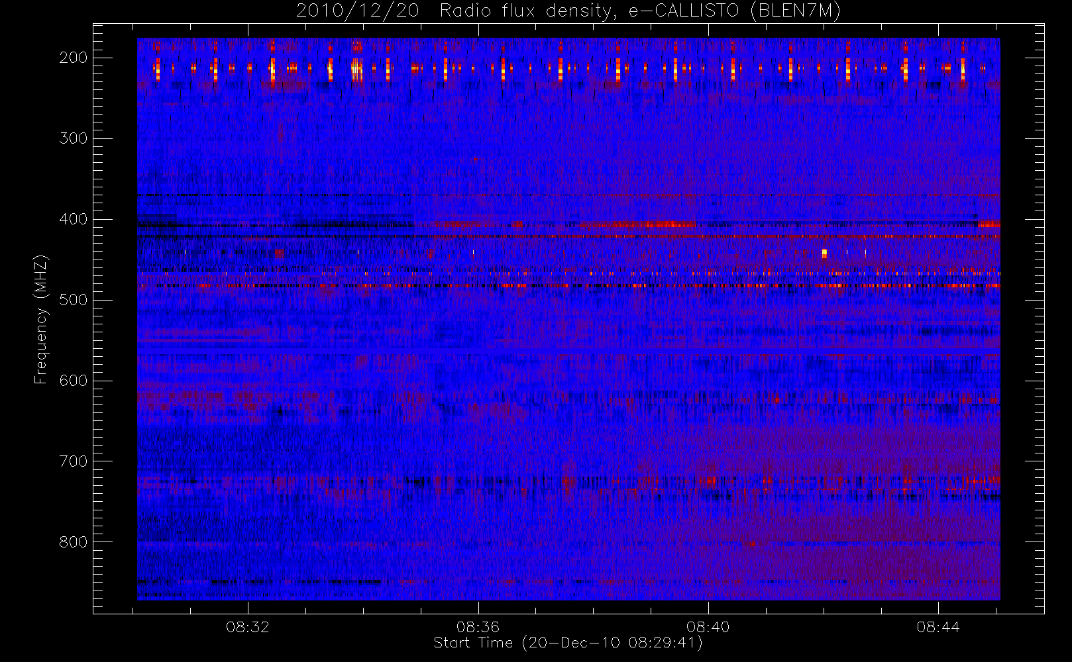Click the 500 frequency tick label

click(x=74, y=300)
